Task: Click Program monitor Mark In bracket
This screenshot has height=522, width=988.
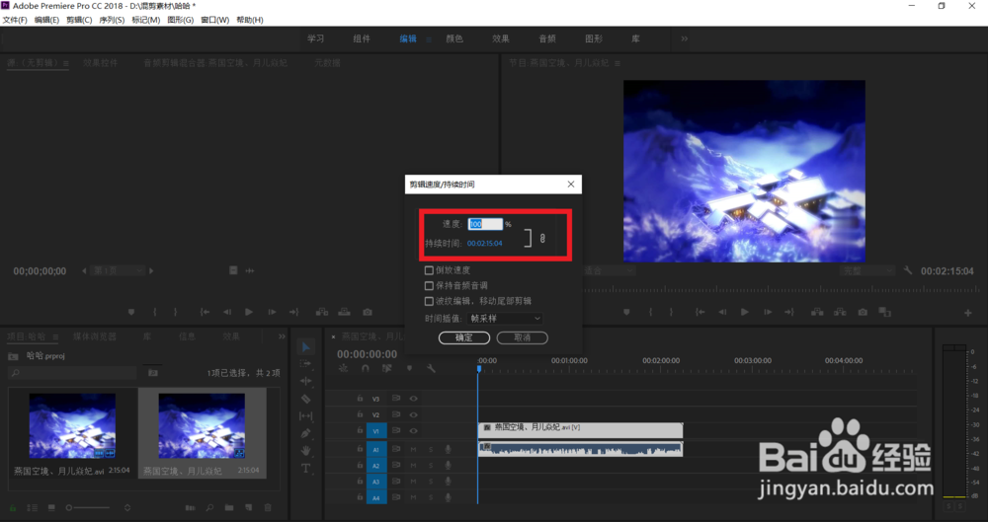Action: (650, 312)
